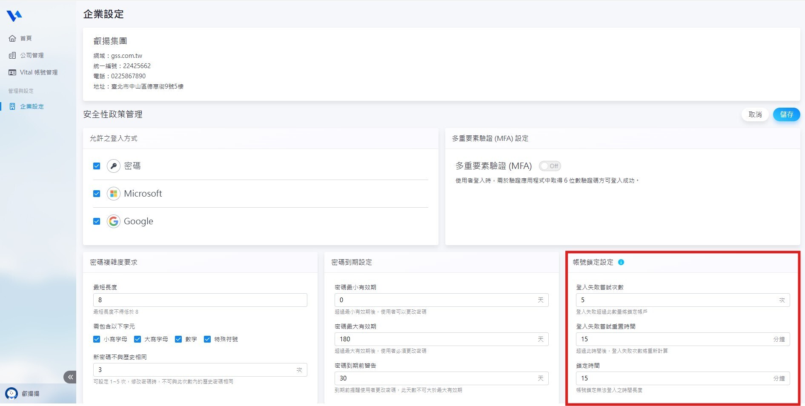Viewport: 805px width, 406px height.
Task: Open Vital 帳號管理 in the sidebar
Action: [x=38, y=72]
